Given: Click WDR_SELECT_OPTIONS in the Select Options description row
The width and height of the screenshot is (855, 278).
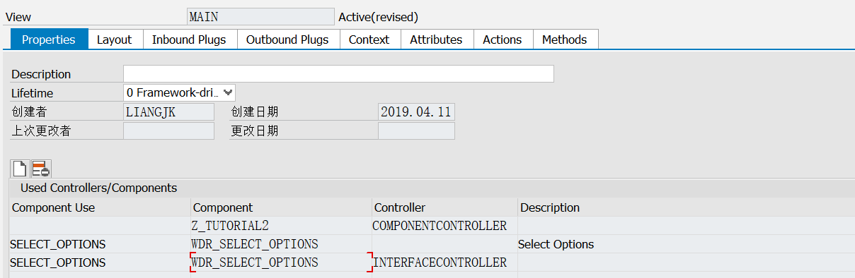Looking at the screenshot, I should pos(282,244).
